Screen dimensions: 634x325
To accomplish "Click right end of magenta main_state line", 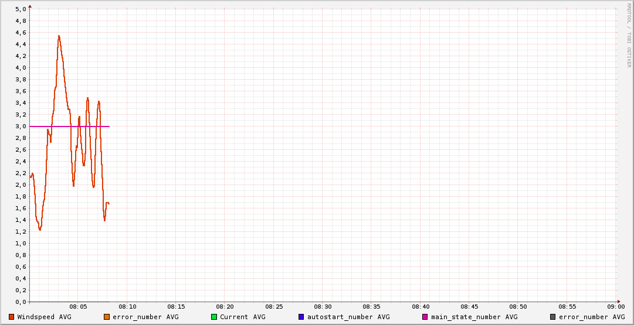I will click(109, 126).
